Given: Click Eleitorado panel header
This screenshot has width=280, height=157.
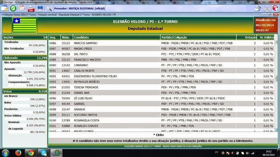Looking at the screenshot, I should (25, 58).
